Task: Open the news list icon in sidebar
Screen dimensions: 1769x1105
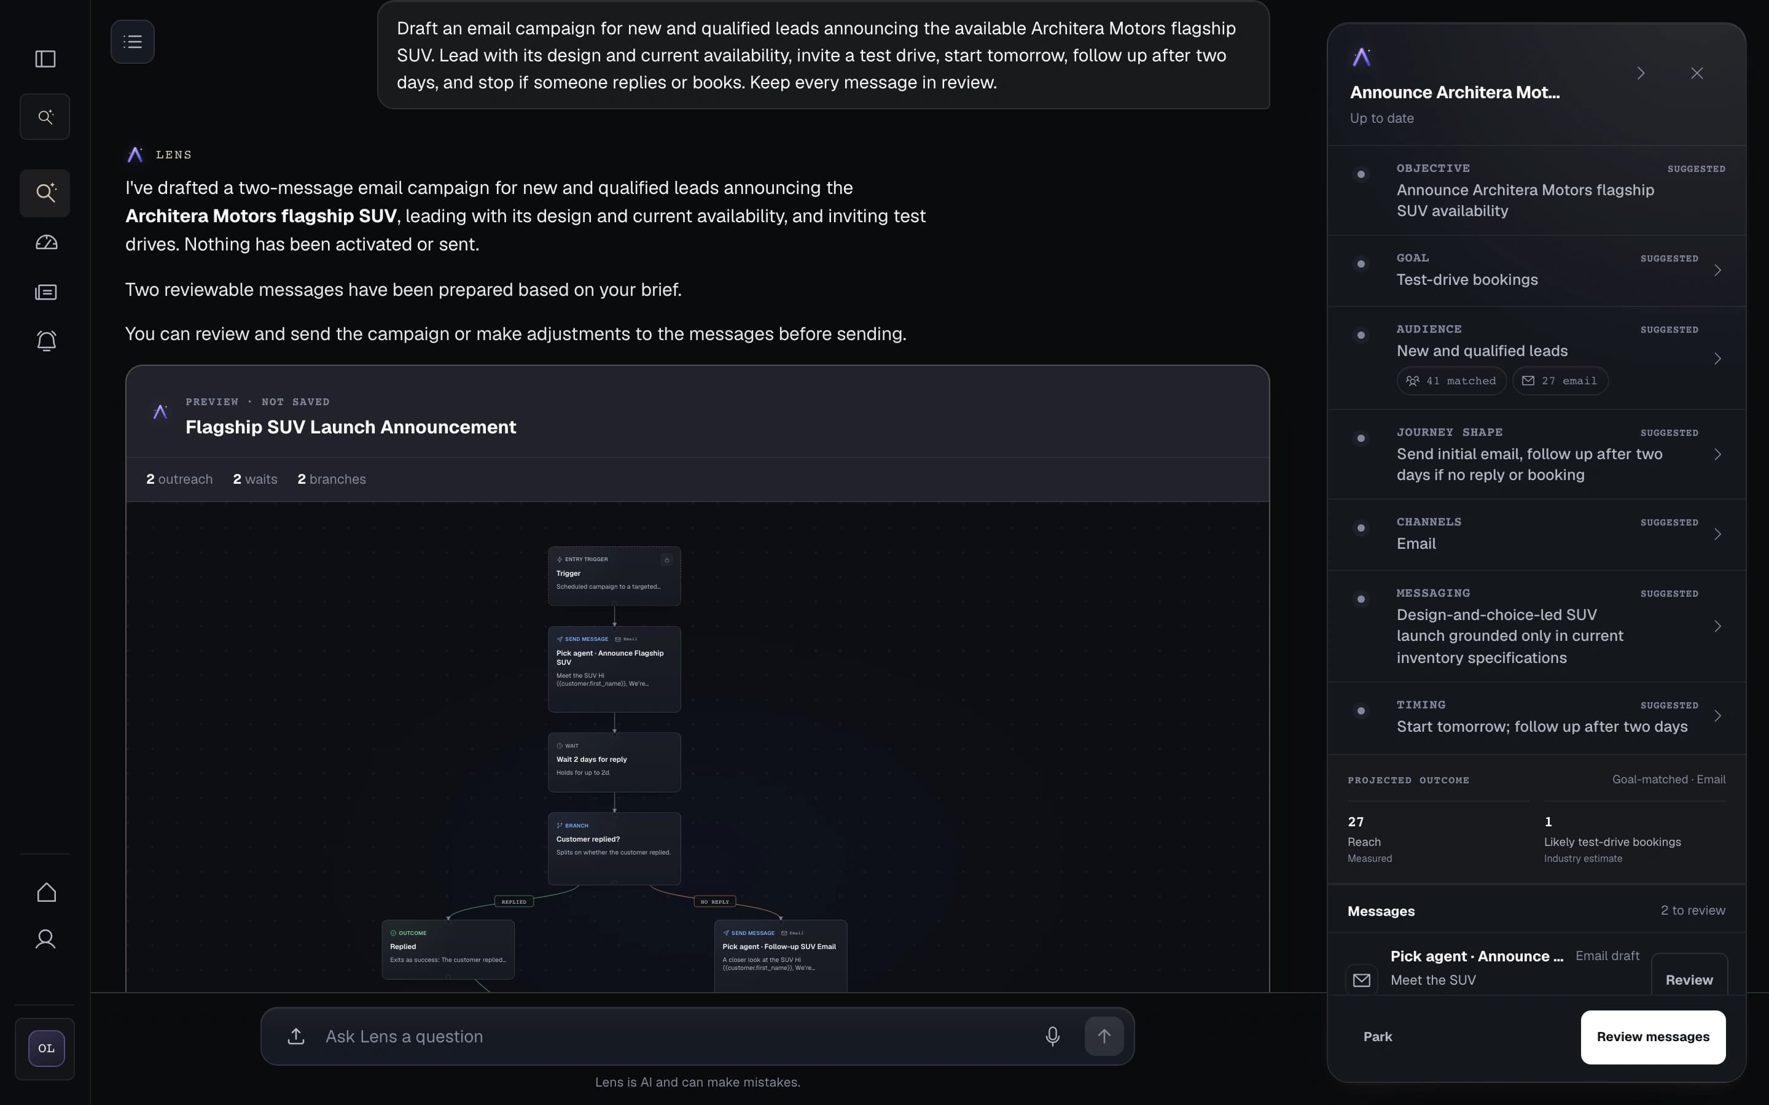Action: (x=46, y=292)
